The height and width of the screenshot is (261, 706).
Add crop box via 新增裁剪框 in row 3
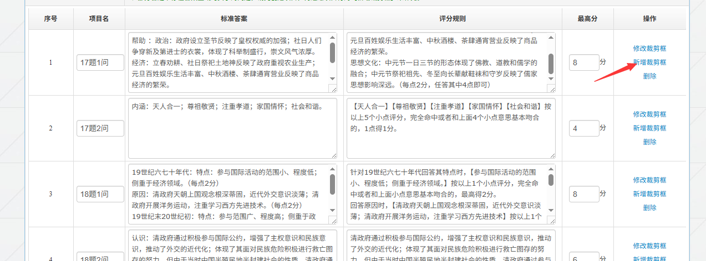[x=649, y=194]
